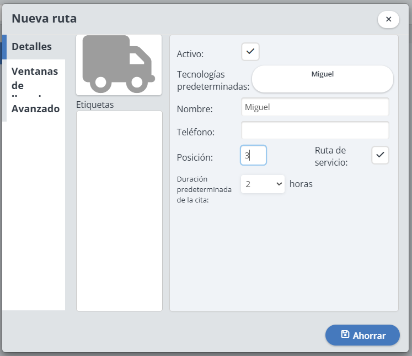
Task: Focus the Nombre input field
Action: (315, 107)
